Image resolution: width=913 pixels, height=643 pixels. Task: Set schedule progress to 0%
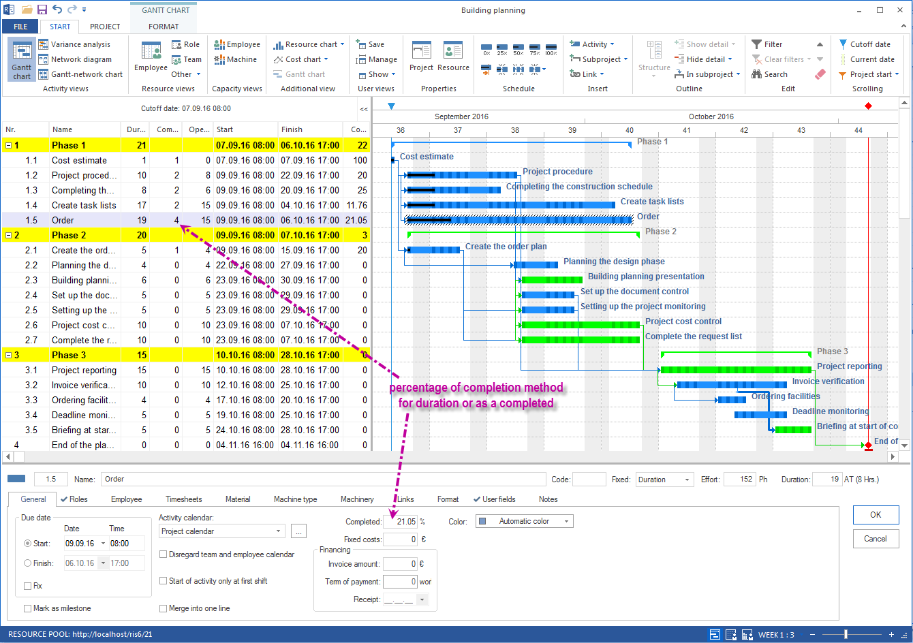click(x=486, y=48)
